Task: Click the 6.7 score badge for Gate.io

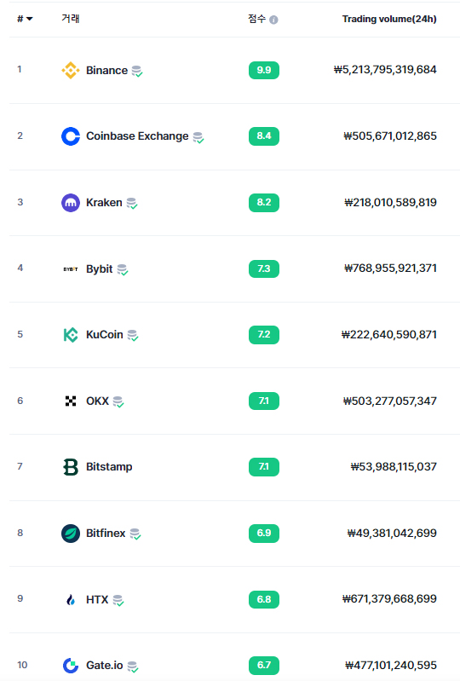Action: click(x=264, y=666)
